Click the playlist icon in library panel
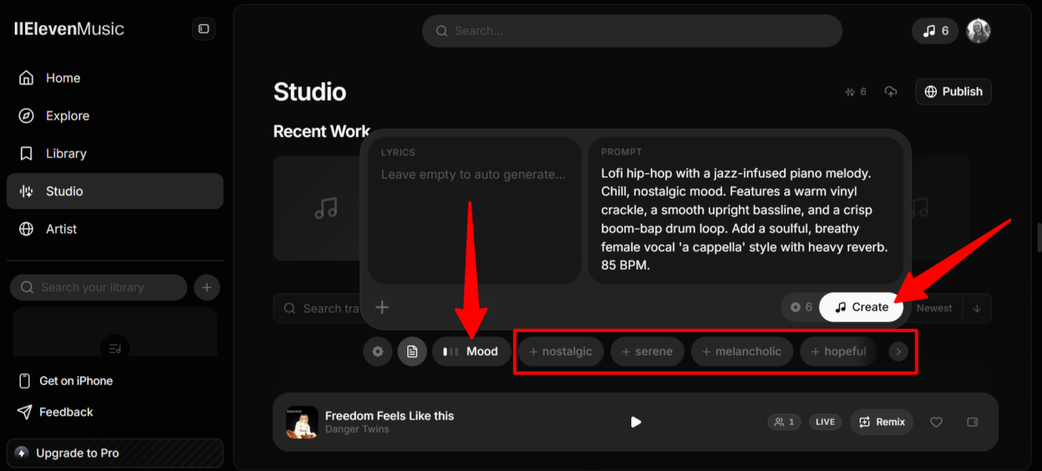 tap(115, 348)
